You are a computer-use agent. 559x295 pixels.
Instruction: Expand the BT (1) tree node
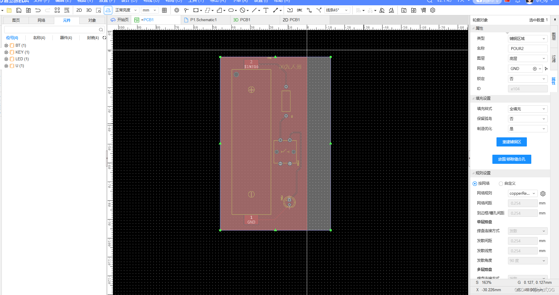[6, 46]
